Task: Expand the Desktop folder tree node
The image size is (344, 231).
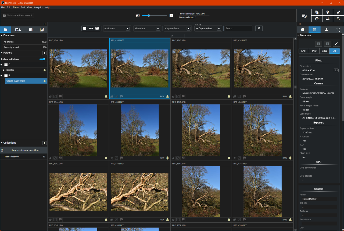Action: point(4,70)
